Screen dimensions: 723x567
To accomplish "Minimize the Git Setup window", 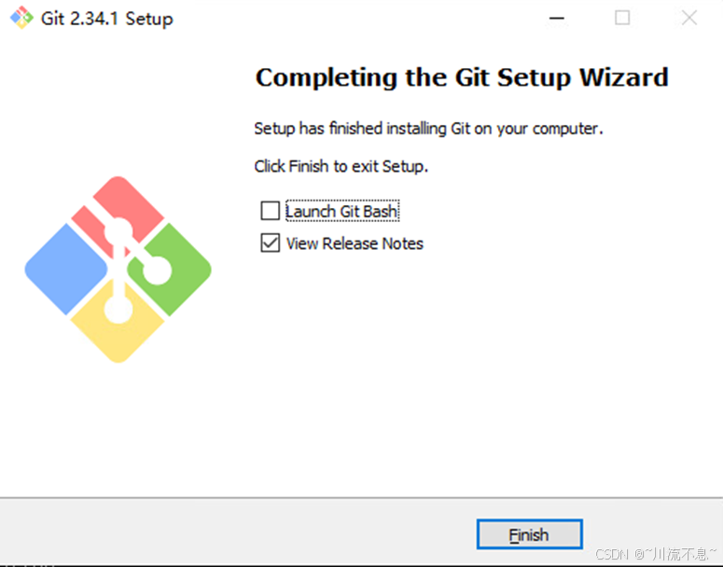I will 557,18.
